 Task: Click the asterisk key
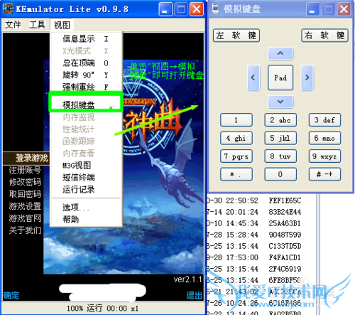[x=236, y=174]
